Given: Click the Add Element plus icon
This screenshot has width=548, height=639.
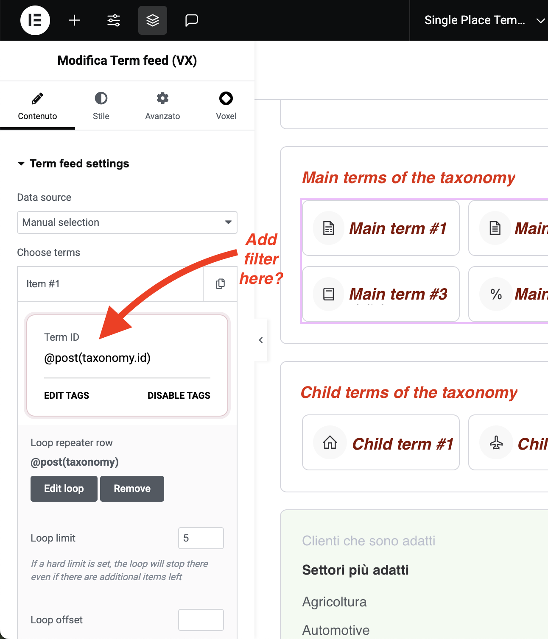Looking at the screenshot, I should pos(75,20).
